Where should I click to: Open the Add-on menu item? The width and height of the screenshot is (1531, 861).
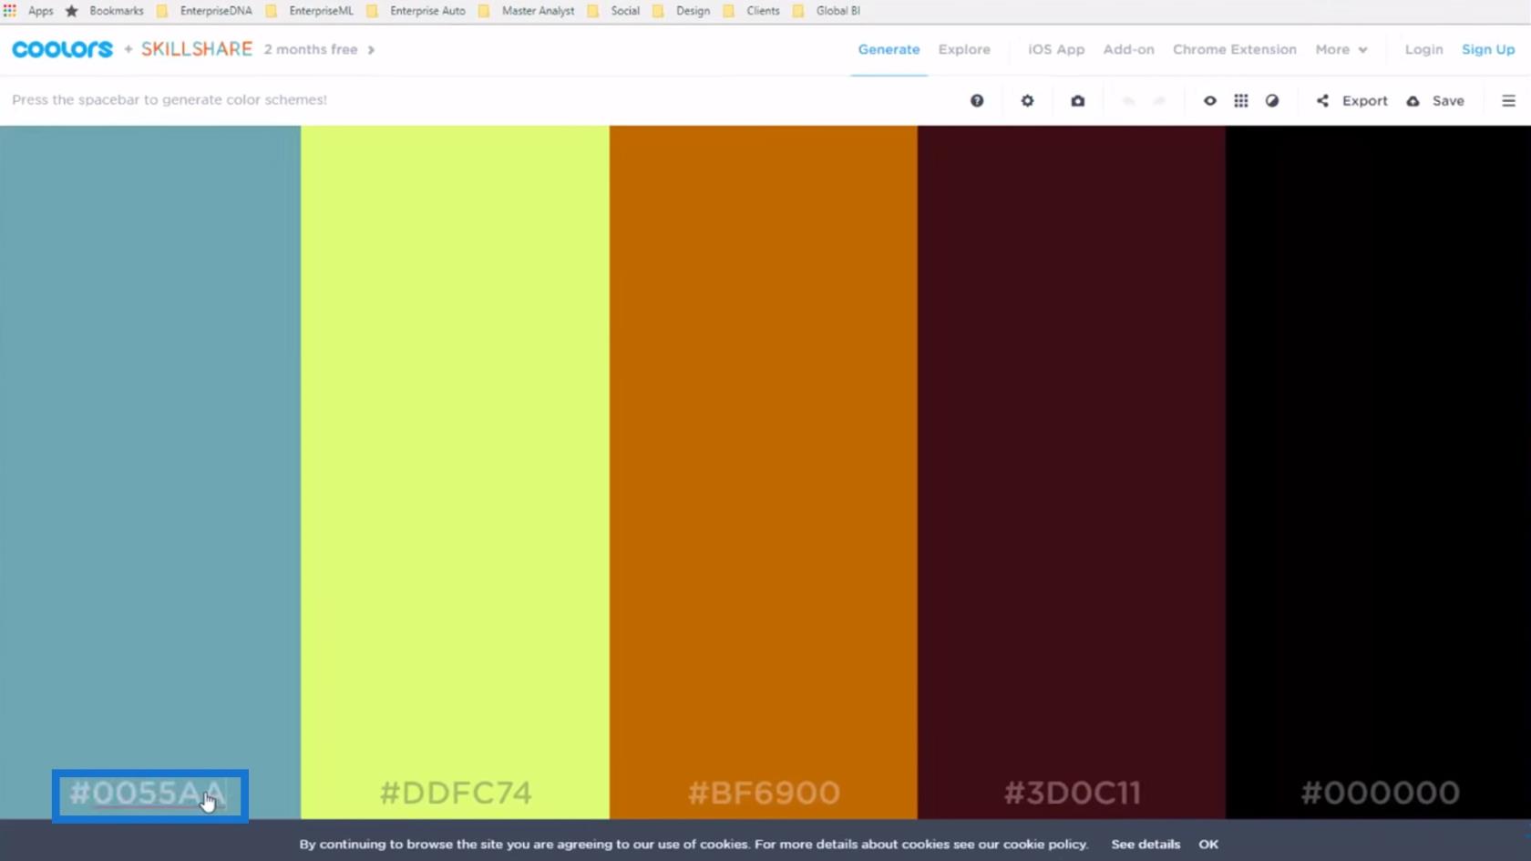pos(1128,49)
